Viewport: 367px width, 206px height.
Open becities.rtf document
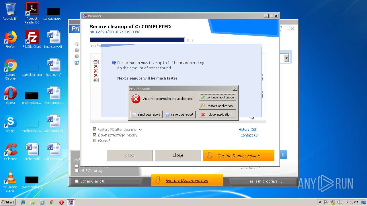coord(53,68)
